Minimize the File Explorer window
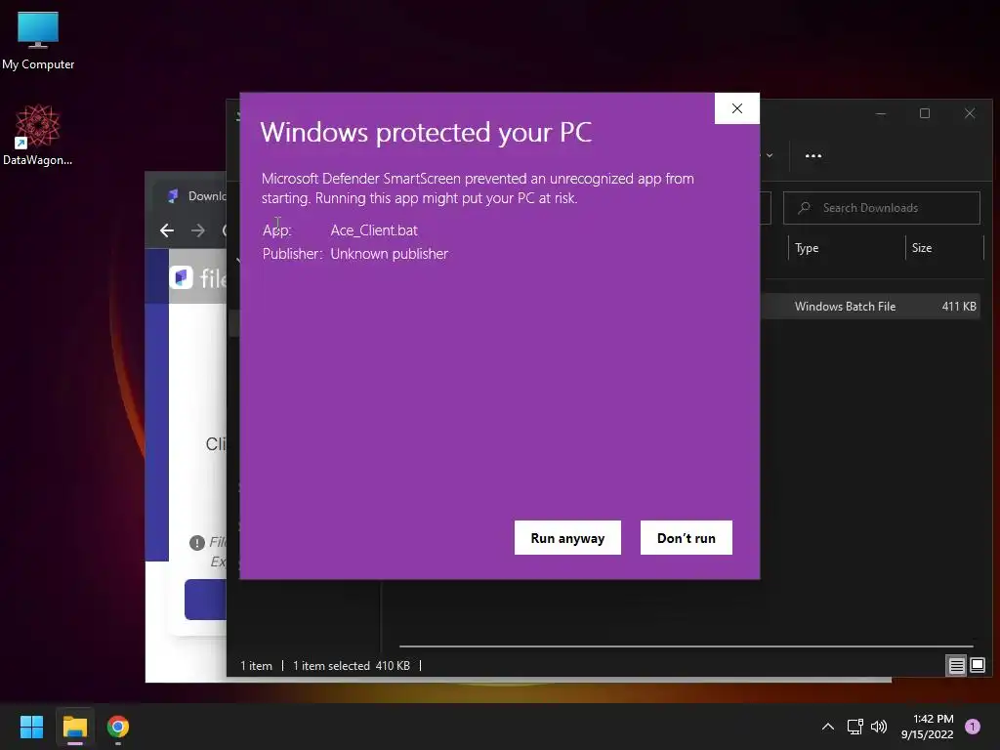The width and height of the screenshot is (1000, 750). 881,113
